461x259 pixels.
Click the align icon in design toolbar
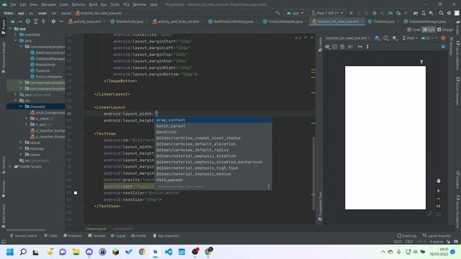point(351,47)
